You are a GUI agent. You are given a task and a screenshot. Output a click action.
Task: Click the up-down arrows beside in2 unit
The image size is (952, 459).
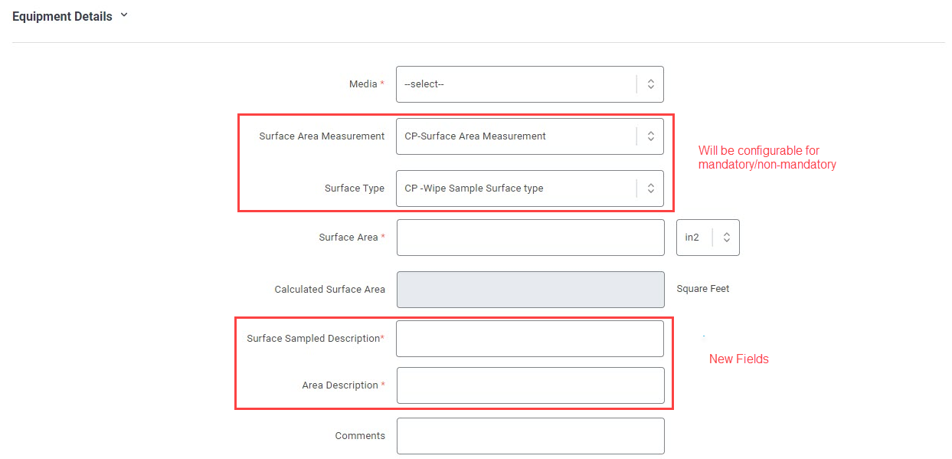click(726, 238)
